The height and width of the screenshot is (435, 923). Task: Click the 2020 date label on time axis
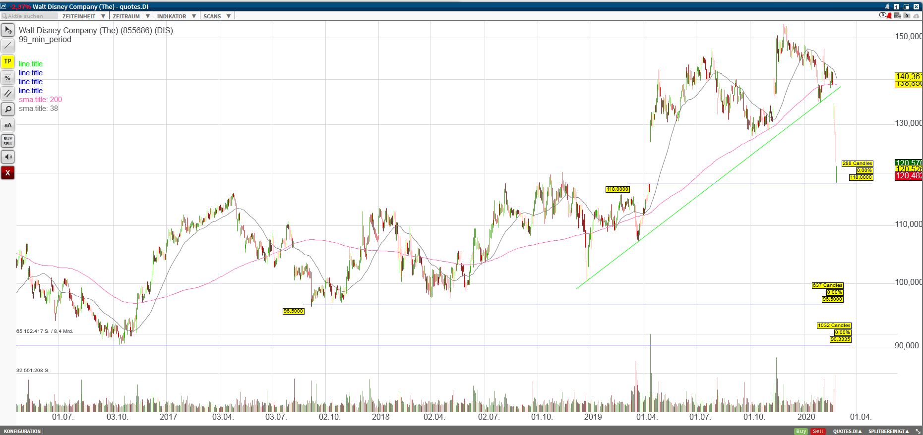(806, 417)
